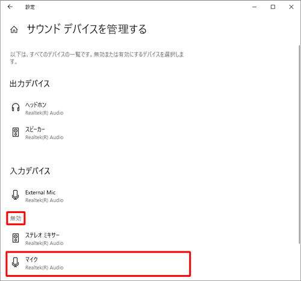Select the microphone icon for External Mic
This screenshot has height=281, width=301.
(x=16, y=195)
